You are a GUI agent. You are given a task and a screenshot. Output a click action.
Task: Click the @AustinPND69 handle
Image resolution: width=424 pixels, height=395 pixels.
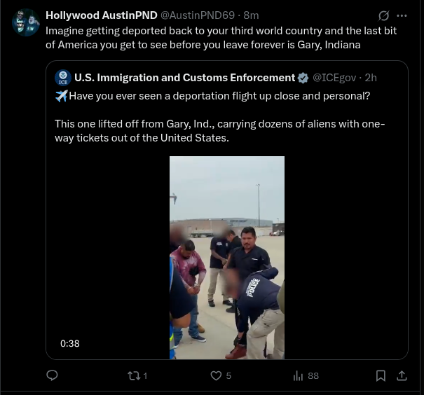point(198,15)
